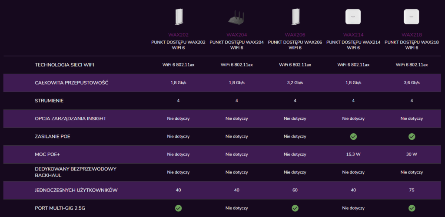Click the WAX206 access point product image

pyautogui.click(x=295, y=16)
